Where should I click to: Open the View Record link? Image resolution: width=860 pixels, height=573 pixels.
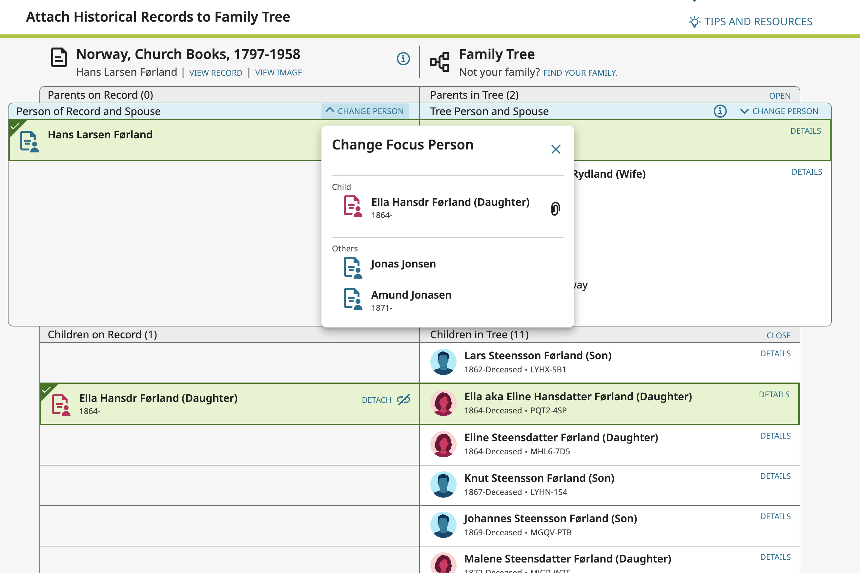pos(215,73)
